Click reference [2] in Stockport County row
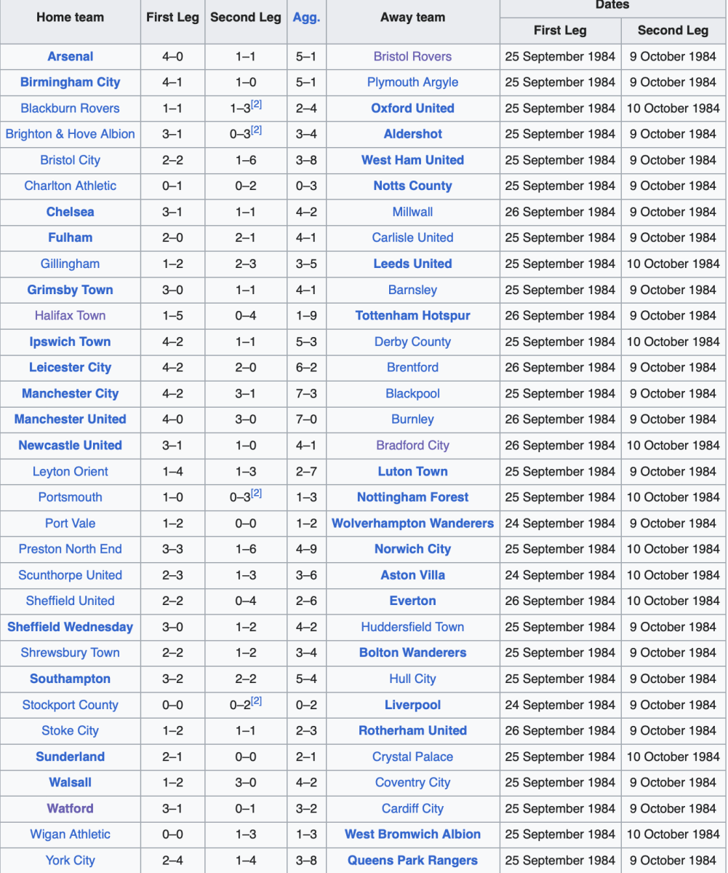The image size is (728, 873). [x=256, y=702]
